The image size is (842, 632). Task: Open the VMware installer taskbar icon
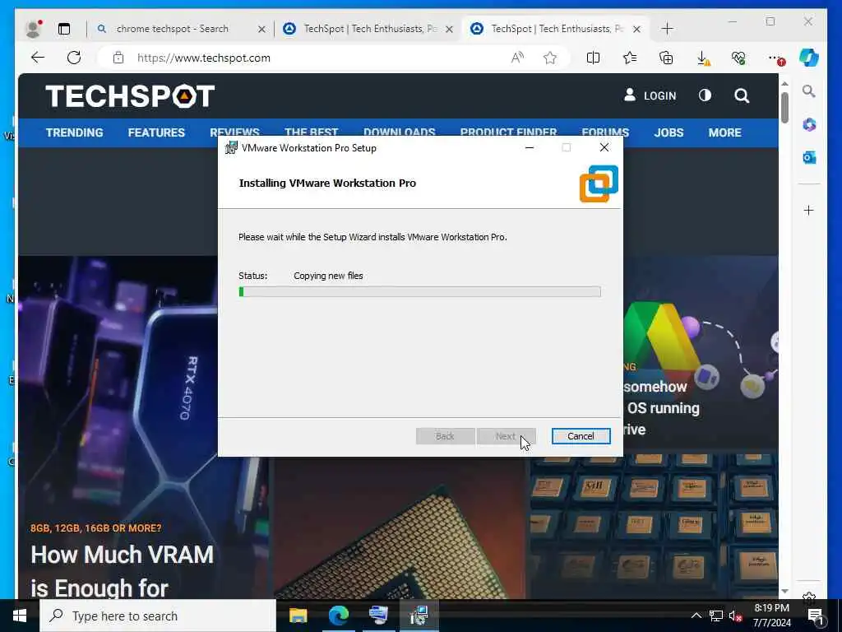(419, 616)
